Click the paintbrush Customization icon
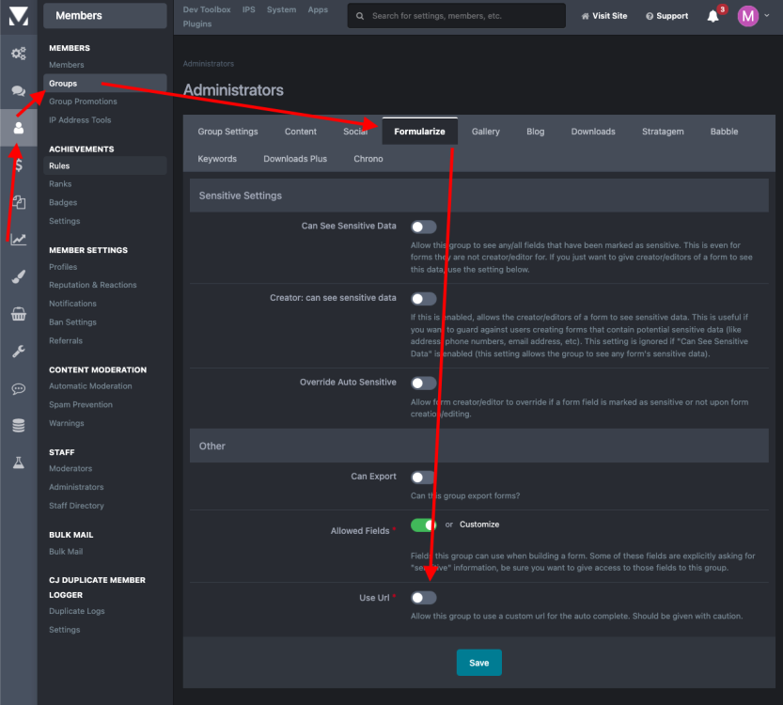 (x=18, y=276)
